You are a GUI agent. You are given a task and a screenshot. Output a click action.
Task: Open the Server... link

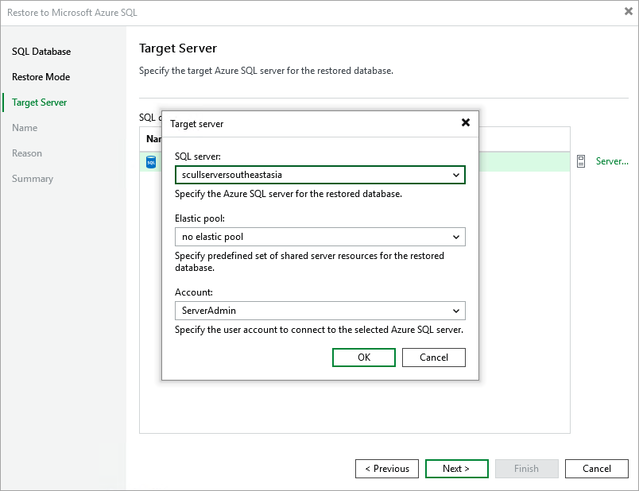coord(612,161)
